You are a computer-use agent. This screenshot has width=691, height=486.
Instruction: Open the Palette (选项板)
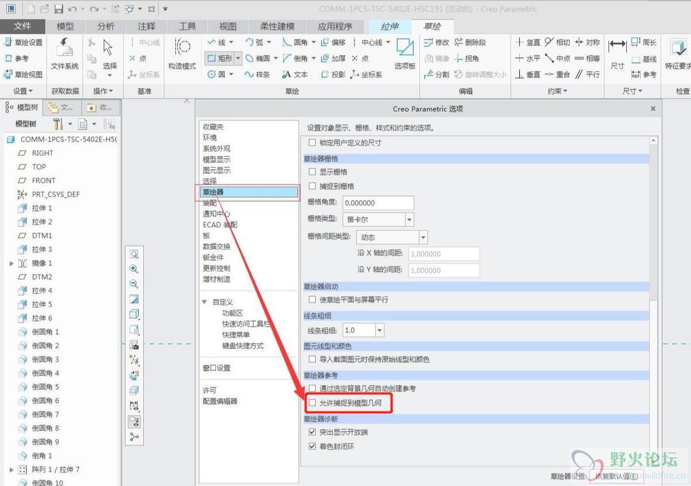pyautogui.click(x=405, y=53)
